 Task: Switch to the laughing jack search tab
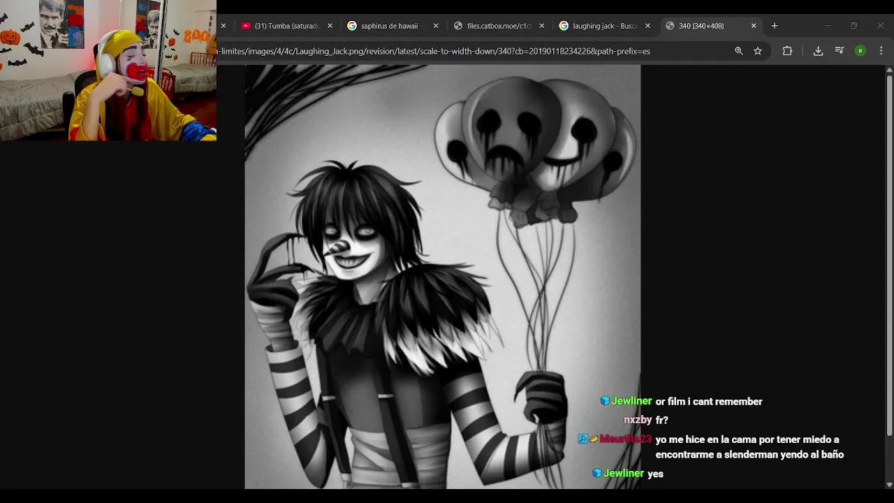pyautogui.click(x=603, y=26)
